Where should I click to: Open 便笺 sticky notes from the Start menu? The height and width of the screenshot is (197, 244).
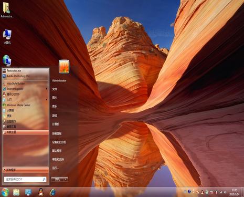25,116
